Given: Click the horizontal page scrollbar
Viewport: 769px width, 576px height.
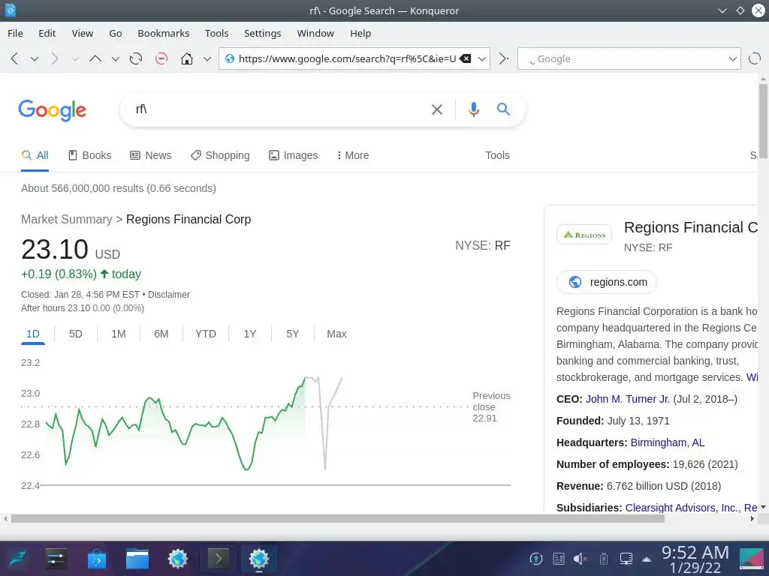Looking at the screenshot, I should 337,519.
